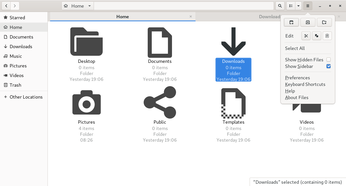Open Pictures in the sidebar
346x186 pixels.
[24, 66]
